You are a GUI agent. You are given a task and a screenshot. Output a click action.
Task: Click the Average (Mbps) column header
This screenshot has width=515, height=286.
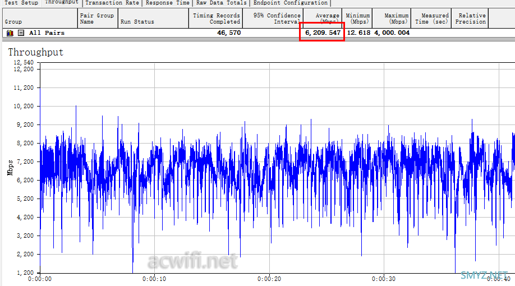point(322,19)
